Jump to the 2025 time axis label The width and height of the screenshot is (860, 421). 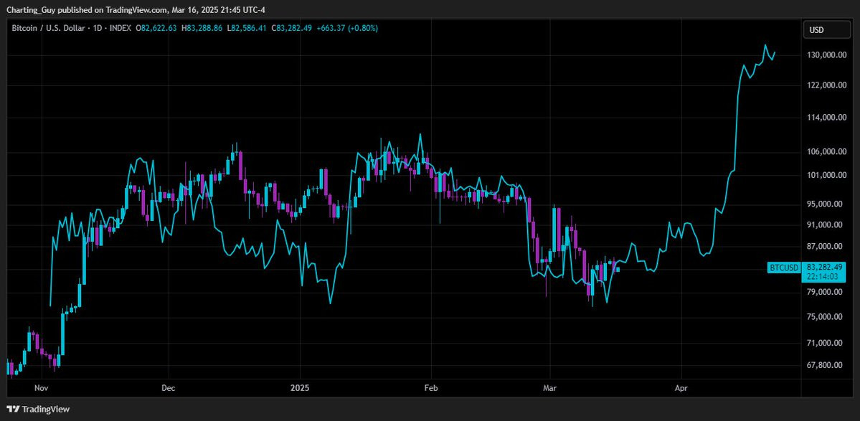pos(300,388)
